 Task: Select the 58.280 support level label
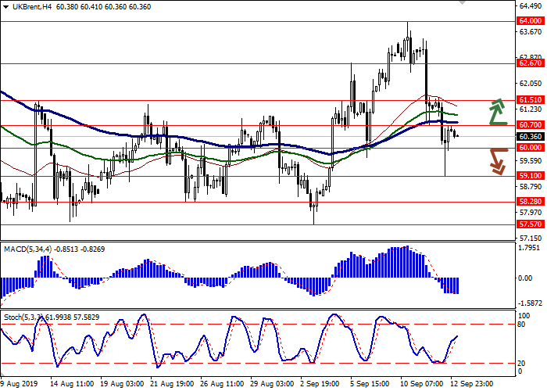click(531, 202)
